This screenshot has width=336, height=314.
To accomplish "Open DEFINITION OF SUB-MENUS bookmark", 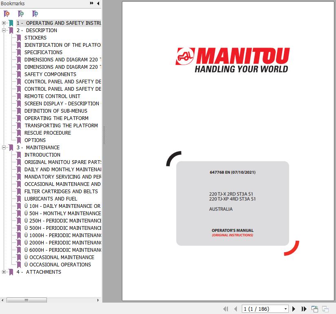I will pos(56,111).
